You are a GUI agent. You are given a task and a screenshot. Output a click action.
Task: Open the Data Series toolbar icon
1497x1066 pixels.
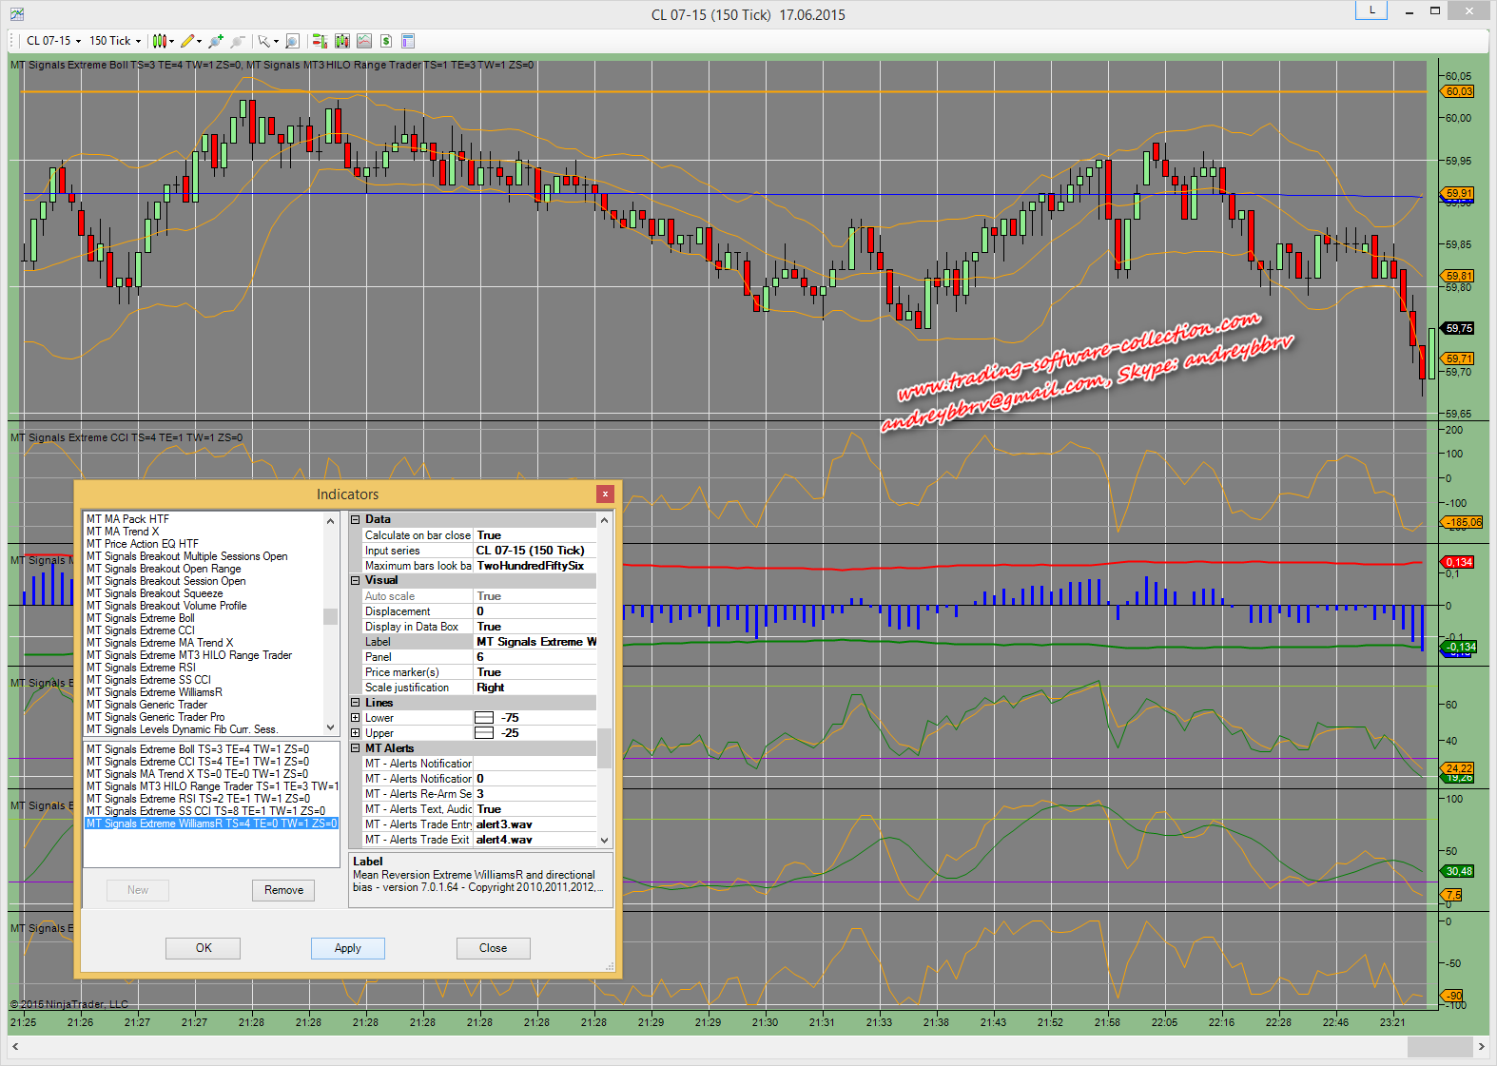pyautogui.click(x=342, y=41)
